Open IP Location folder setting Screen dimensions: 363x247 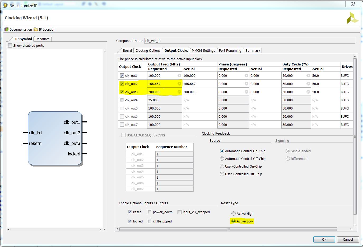(x=44, y=29)
